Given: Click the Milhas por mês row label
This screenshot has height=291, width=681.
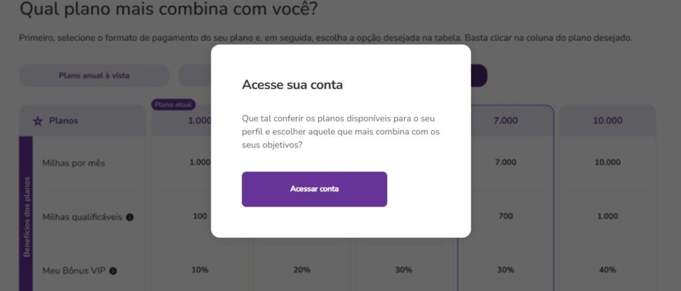Looking at the screenshot, I should [x=73, y=163].
